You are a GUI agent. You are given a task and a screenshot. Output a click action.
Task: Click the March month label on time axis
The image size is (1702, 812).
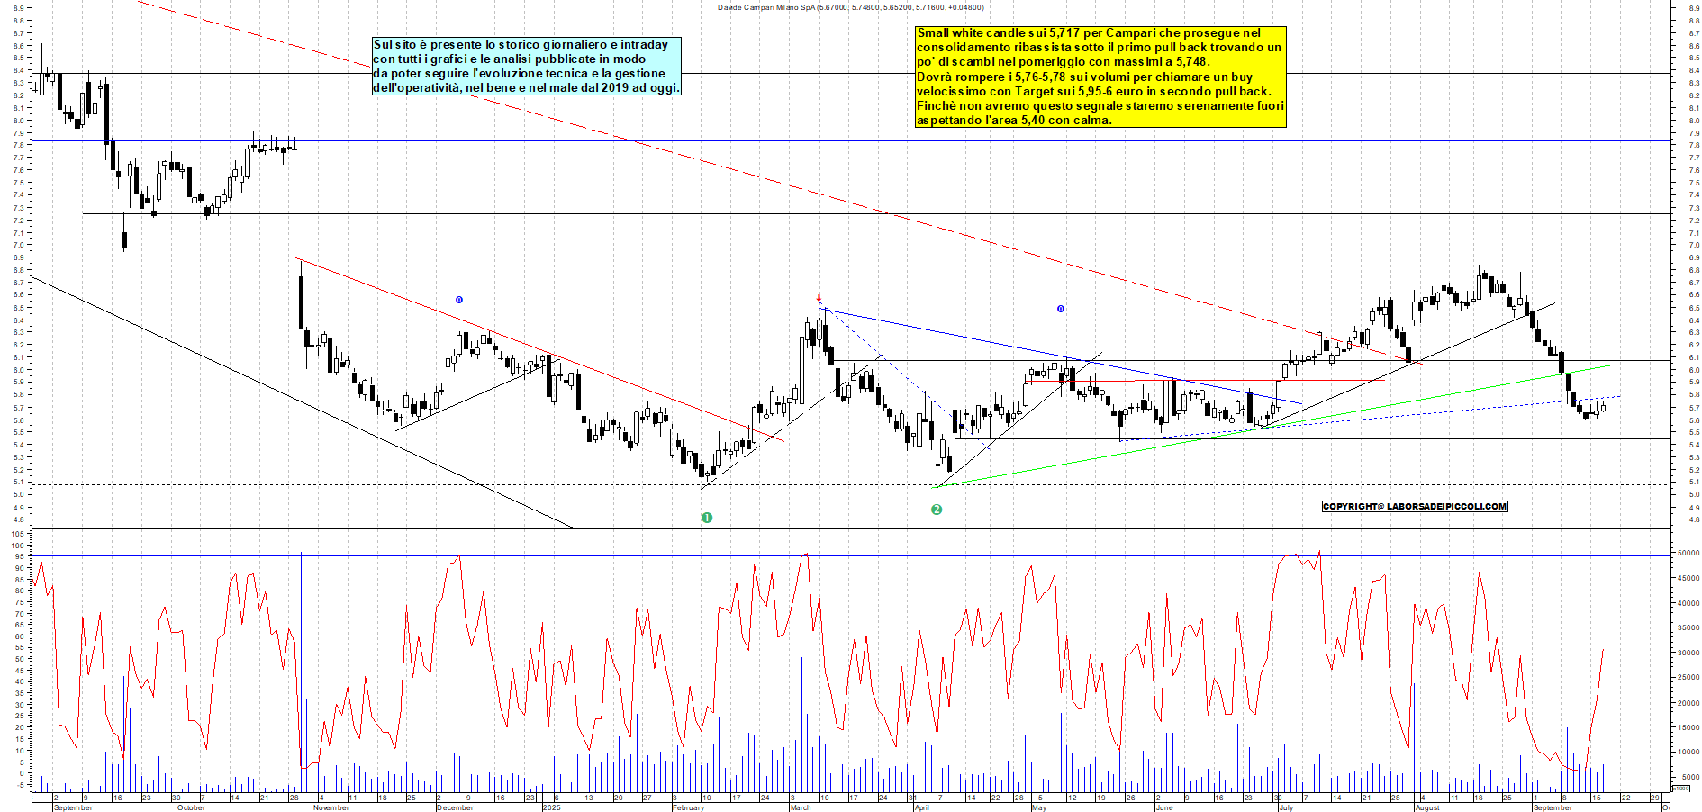(x=801, y=807)
